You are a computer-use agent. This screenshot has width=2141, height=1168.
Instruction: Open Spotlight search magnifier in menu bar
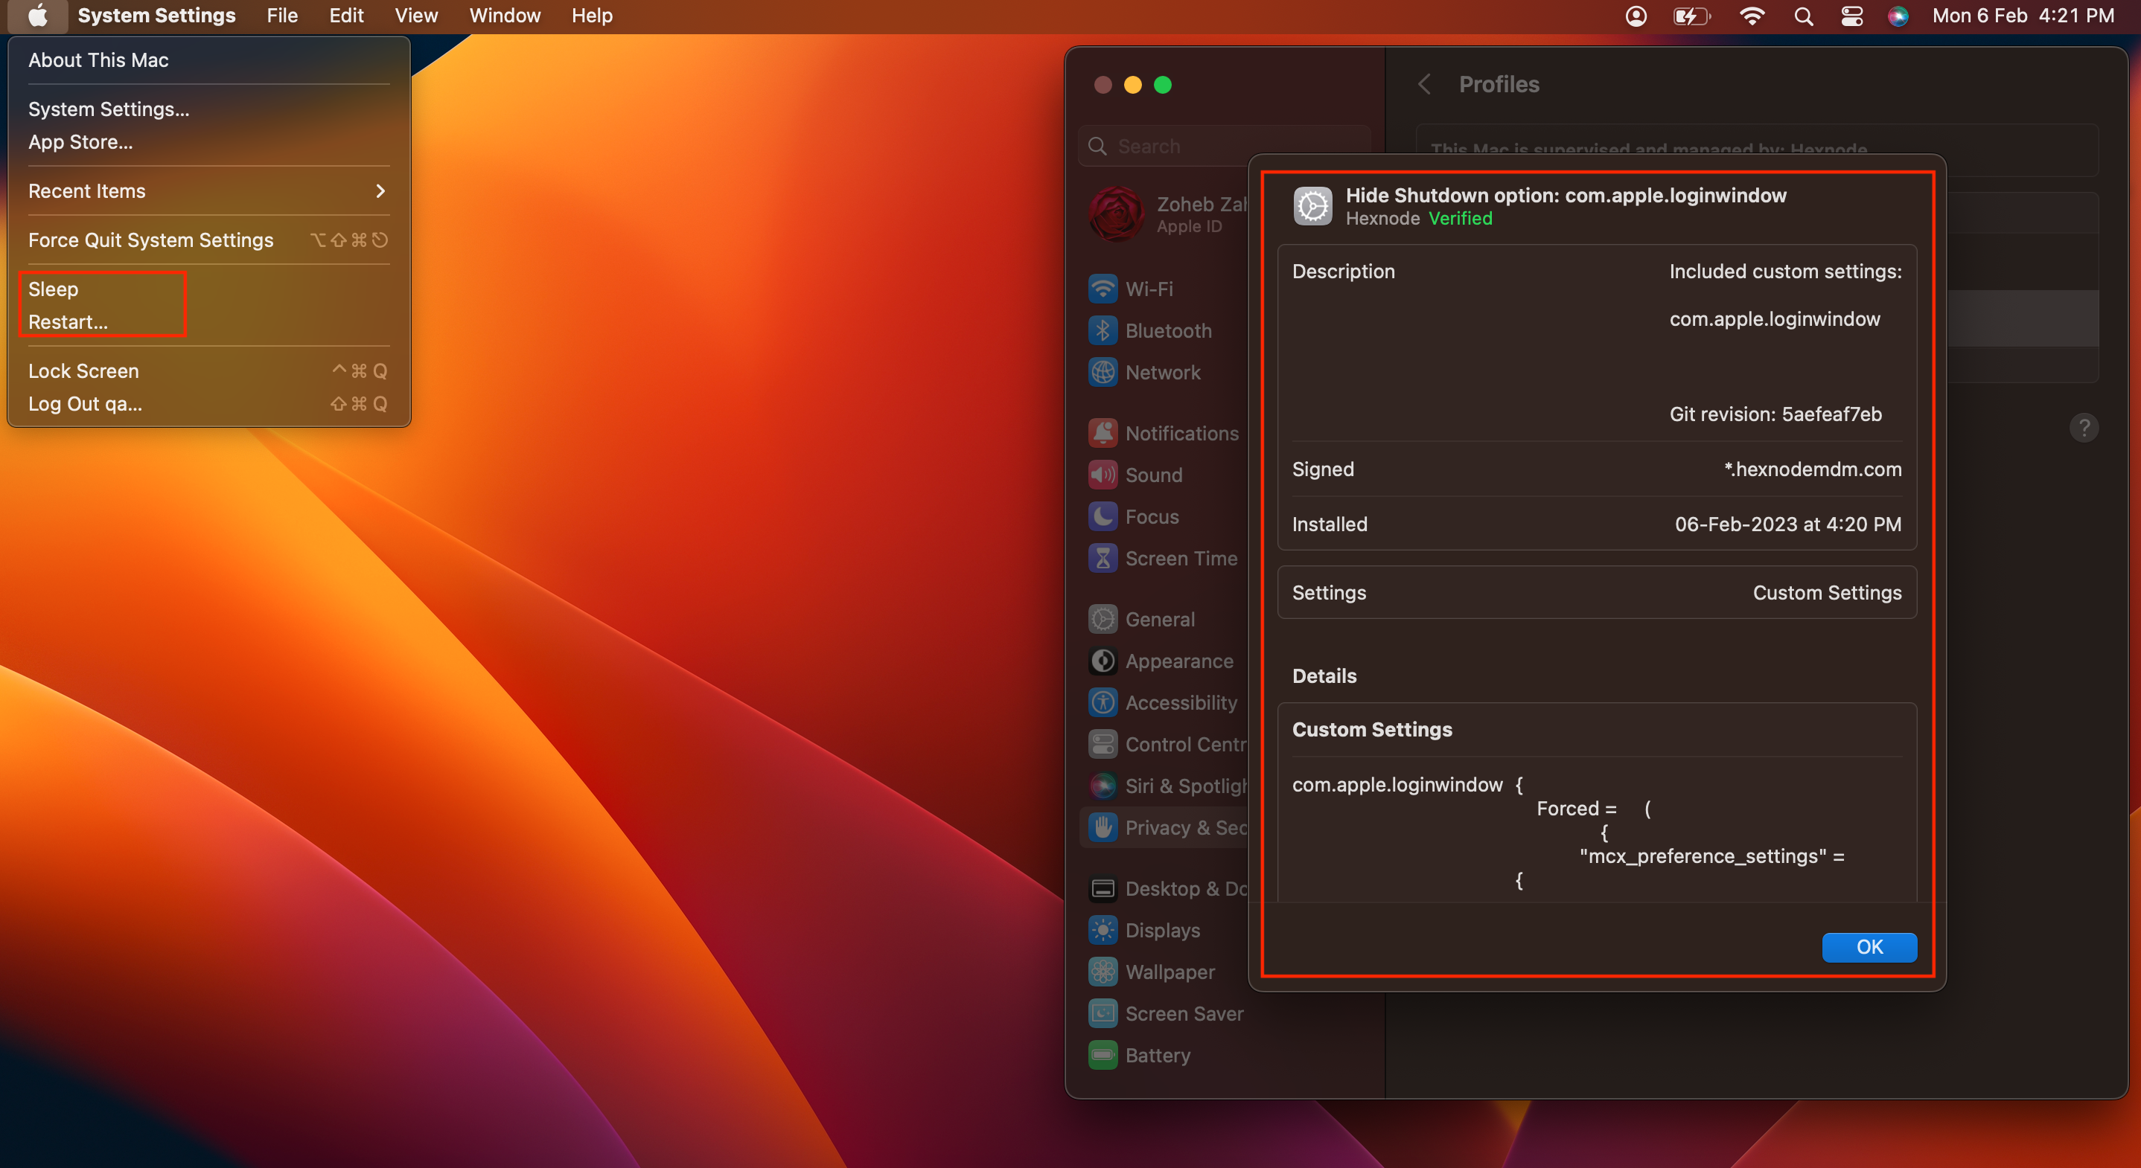coord(1804,16)
